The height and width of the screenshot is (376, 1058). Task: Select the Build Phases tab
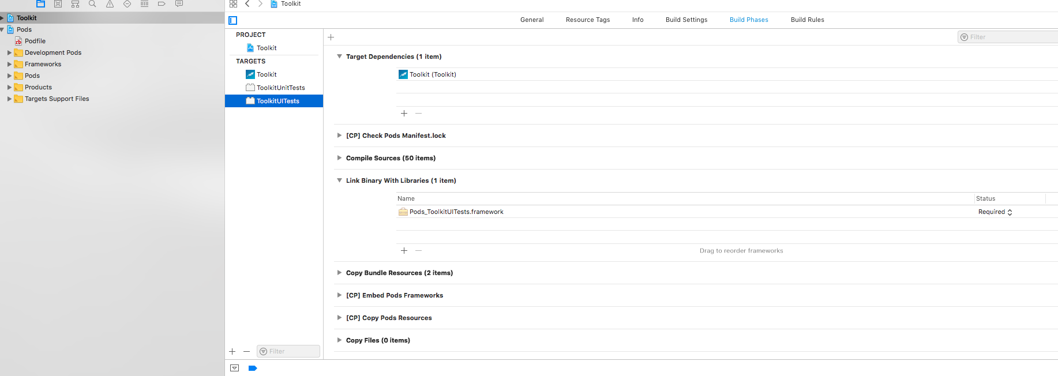click(749, 20)
